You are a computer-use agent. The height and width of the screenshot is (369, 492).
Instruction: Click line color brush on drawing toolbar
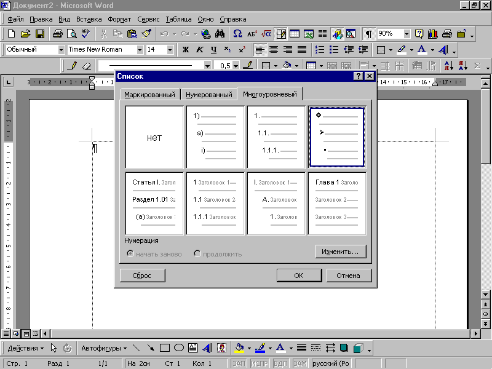(x=260, y=348)
